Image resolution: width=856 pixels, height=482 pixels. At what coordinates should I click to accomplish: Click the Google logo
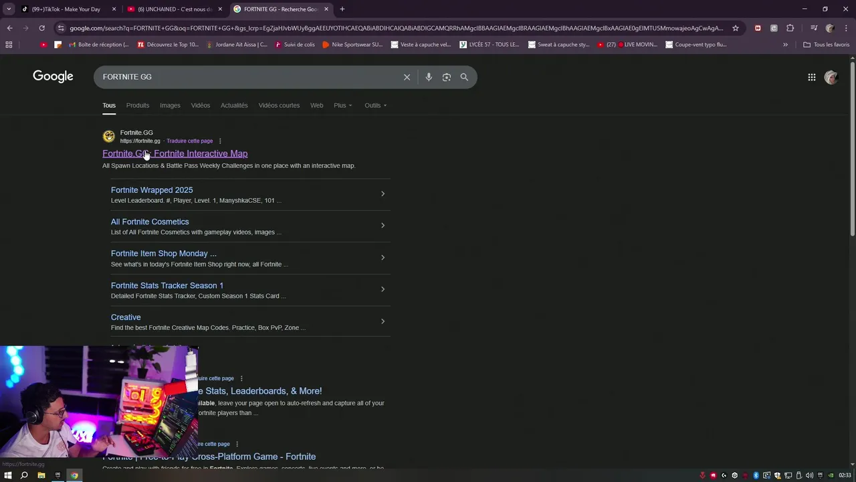(53, 76)
